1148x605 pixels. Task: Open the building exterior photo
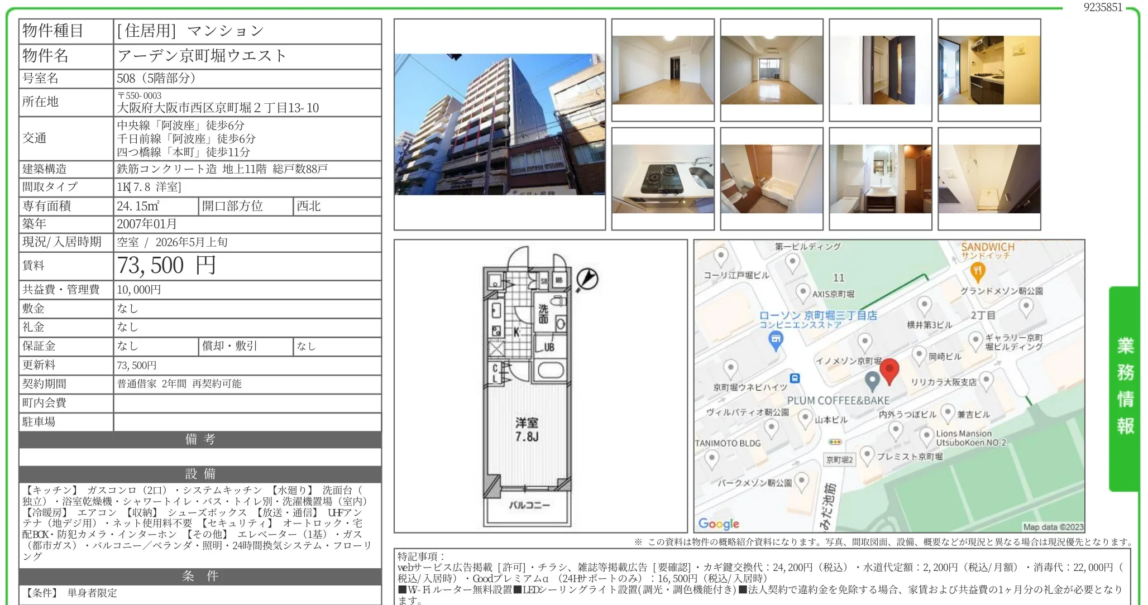[499, 124]
